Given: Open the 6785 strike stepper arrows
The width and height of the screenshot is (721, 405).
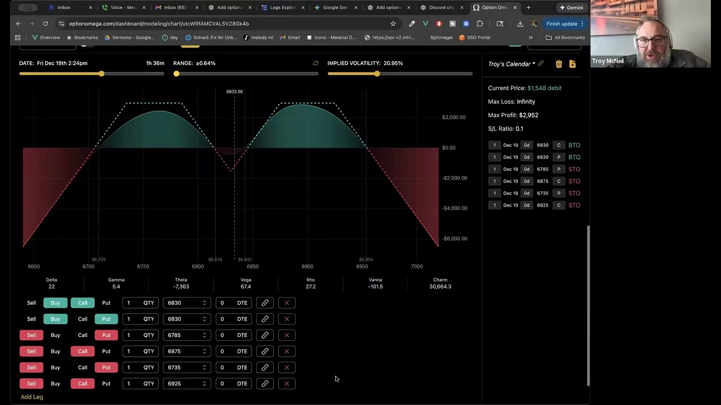Looking at the screenshot, I should [x=204, y=335].
